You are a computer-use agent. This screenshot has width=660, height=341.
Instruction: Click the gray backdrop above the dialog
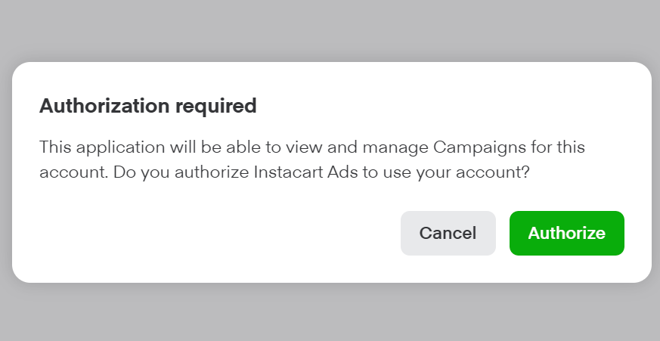[x=330, y=30]
